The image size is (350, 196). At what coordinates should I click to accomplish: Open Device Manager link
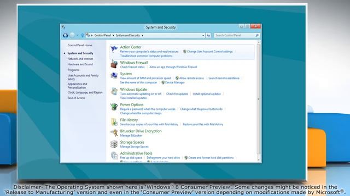[175, 83]
